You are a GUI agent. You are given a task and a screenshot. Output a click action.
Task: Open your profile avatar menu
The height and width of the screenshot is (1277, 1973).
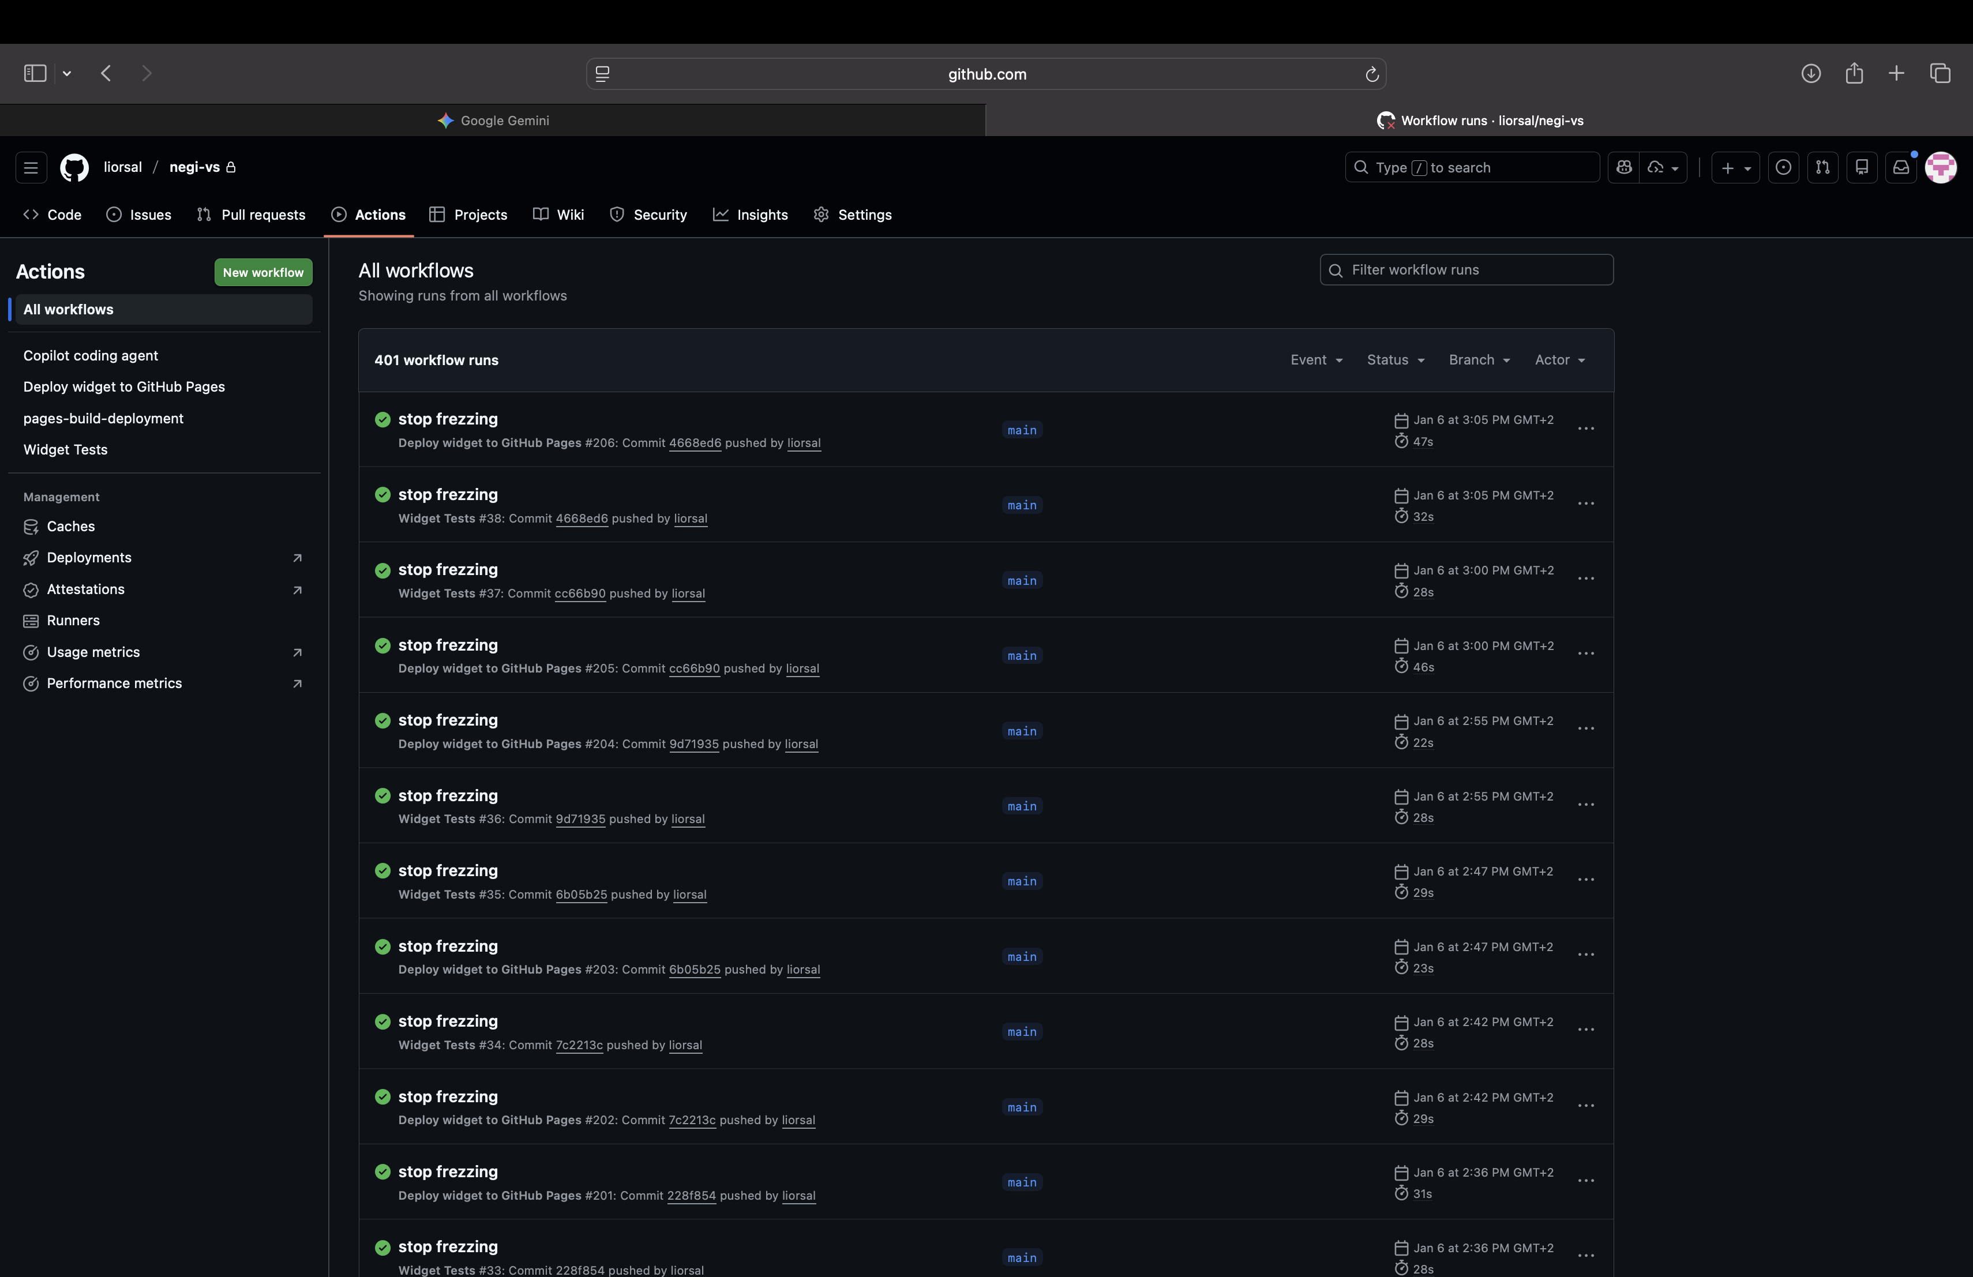tap(1941, 167)
